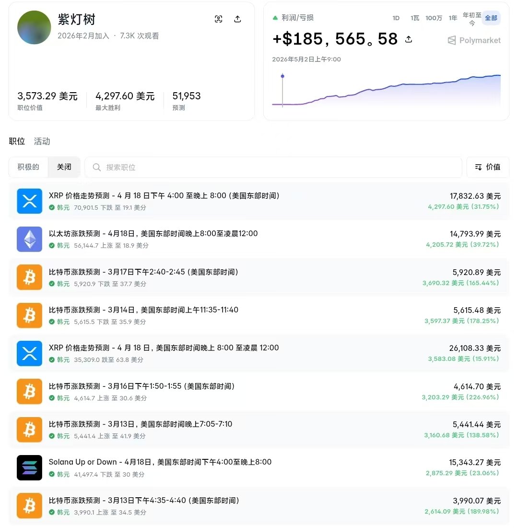Click Bitcoin icon for 3月14日 market
Screen dimensions: 517x528
pyautogui.click(x=30, y=315)
